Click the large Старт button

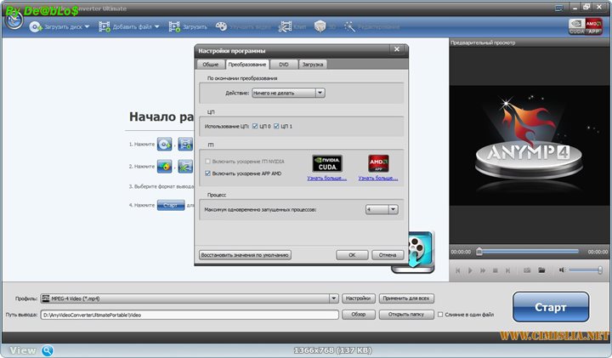coord(551,307)
